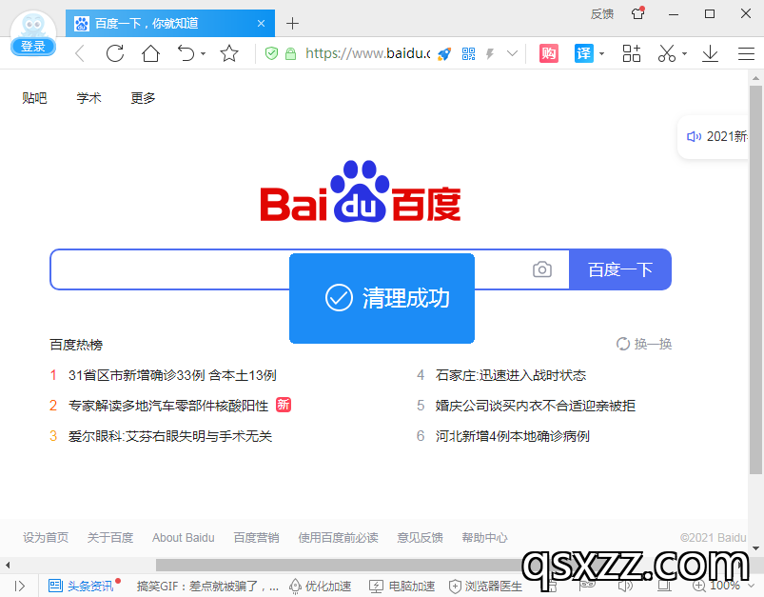Open the red shopping 购 extension

pyautogui.click(x=549, y=53)
